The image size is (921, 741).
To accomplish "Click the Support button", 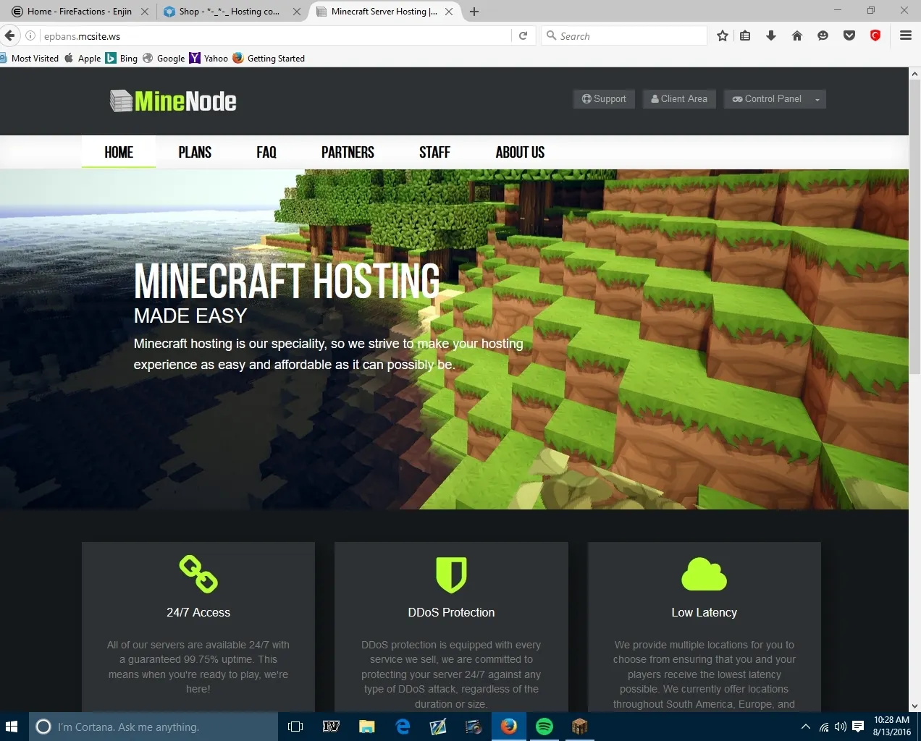I will 604,99.
